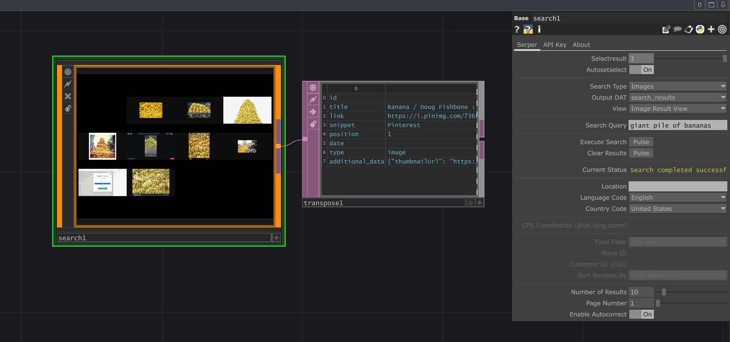The height and width of the screenshot is (342, 730).
Task: Click the Number of Results slider handle
Action: coord(664,292)
